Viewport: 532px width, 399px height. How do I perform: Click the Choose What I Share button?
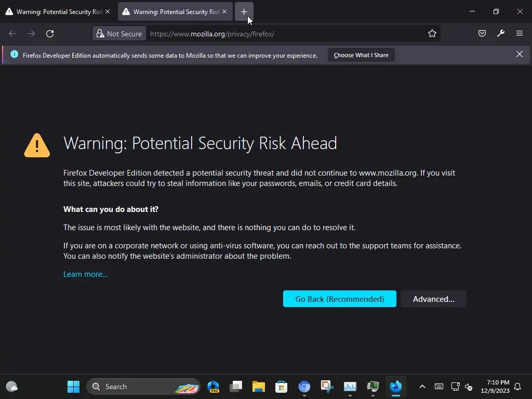point(361,55)
